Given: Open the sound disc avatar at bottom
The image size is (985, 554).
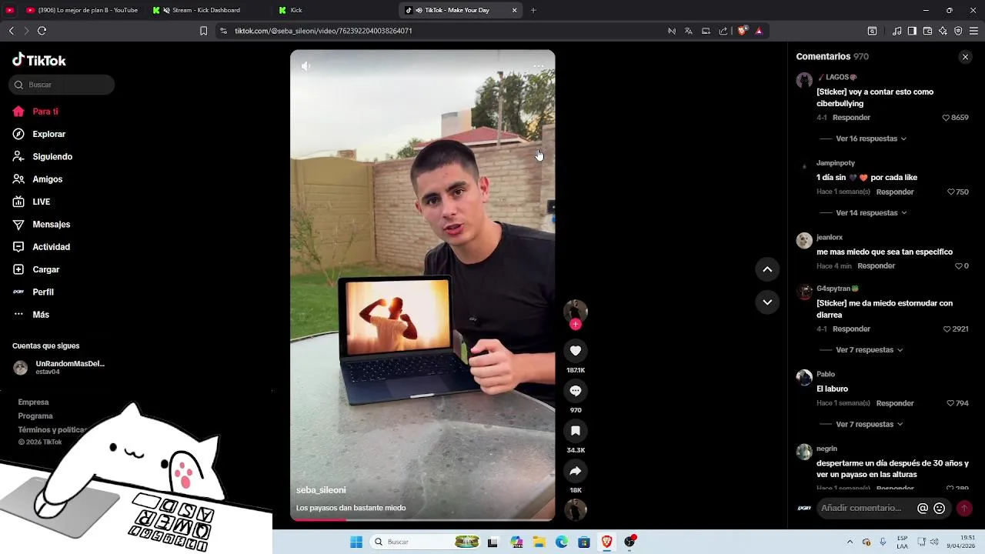Looking at the screenshot, I should [x=576, y=509].
